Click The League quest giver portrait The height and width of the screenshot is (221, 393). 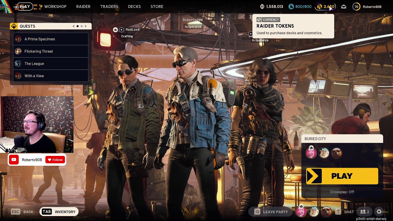18,64
